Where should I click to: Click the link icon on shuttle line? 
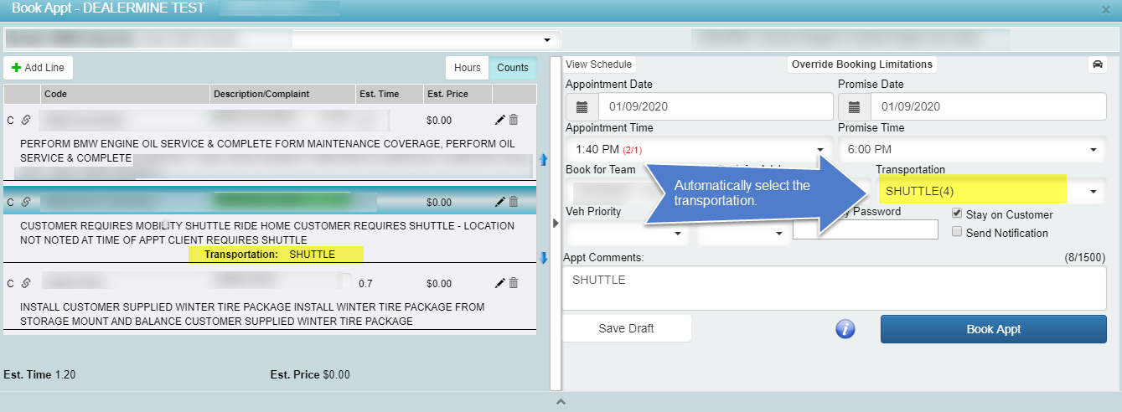[25, 202]
